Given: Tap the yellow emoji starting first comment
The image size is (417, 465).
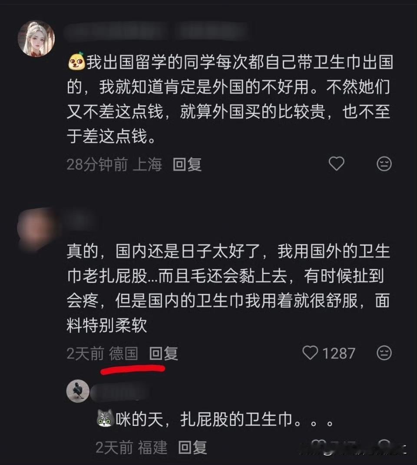Looking at the screenshot, I should point(76,62).
